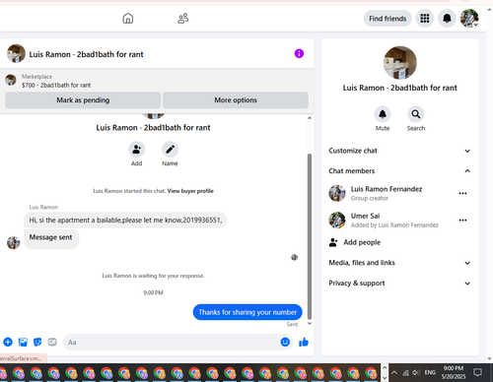This screenshot has height=382, width=493.
Task: Mute the conversation with bell icon
Action: [383, 114]
